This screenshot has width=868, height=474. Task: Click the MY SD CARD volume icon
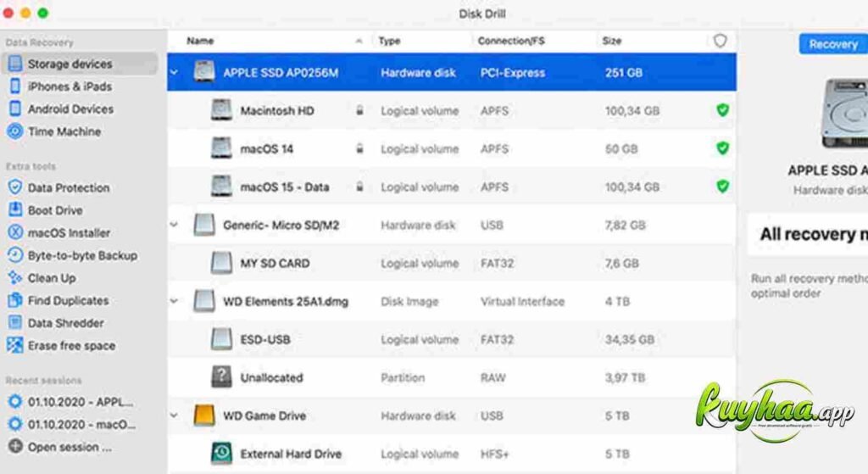coord(221,263)
